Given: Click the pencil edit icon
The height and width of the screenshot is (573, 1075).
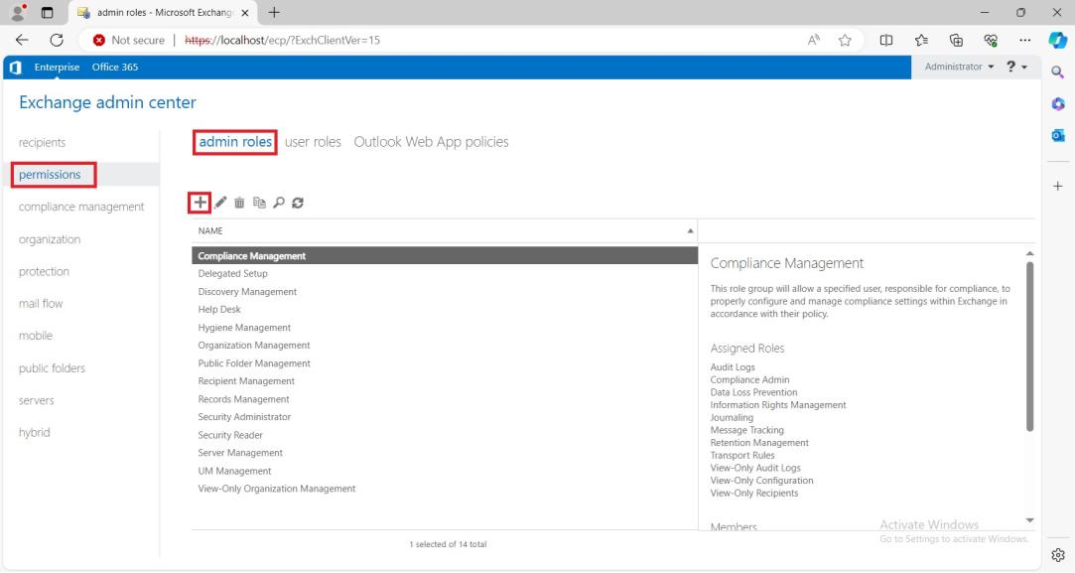Looking at the screenshot, I should click(220, 202).
